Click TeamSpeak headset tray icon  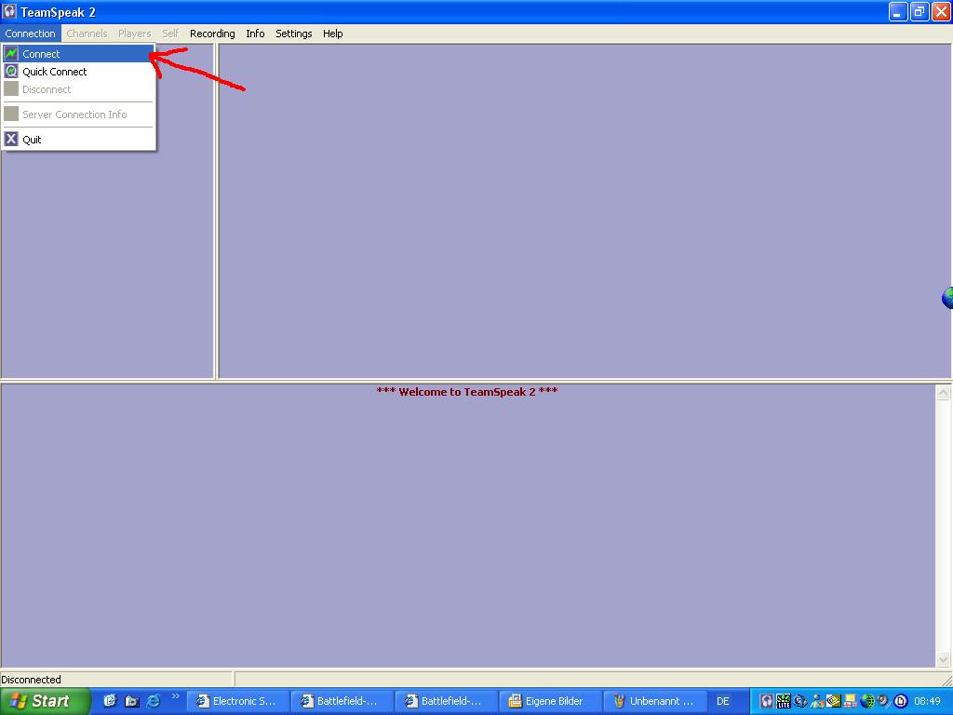[767, 701]
